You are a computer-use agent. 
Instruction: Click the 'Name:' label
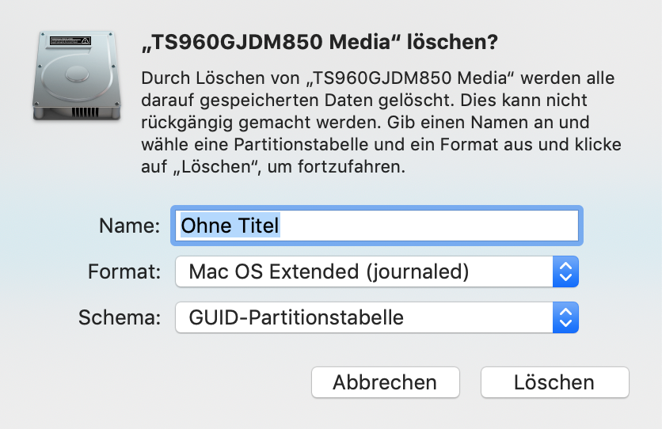(130, 226)
